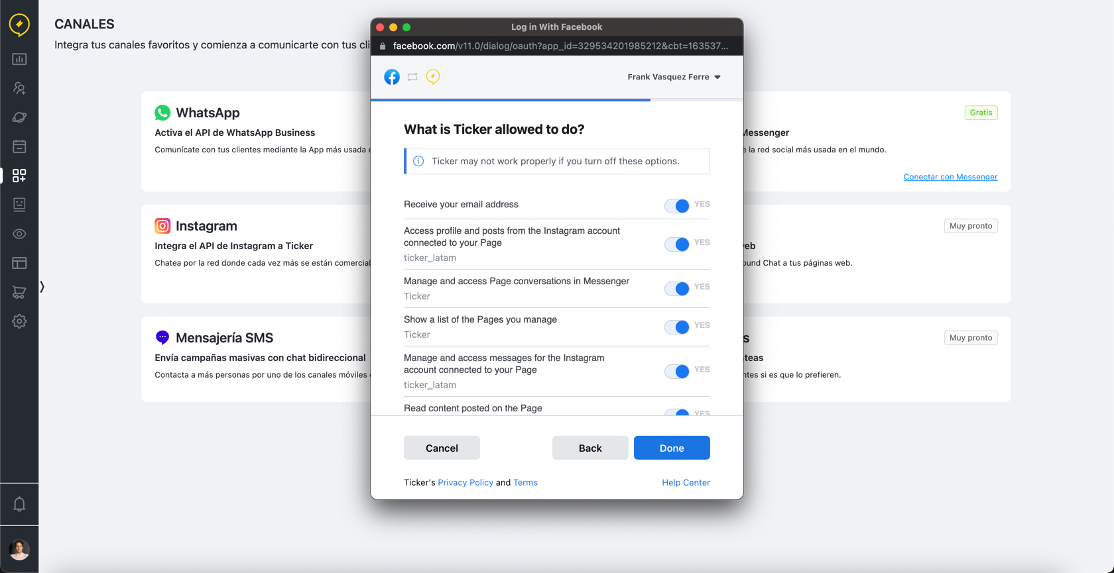Viewport: 1114px width, 573px height.
Task: Click Muy pronto badge beside SMS row
Action: pyautogui.click(x=971, y=338)
